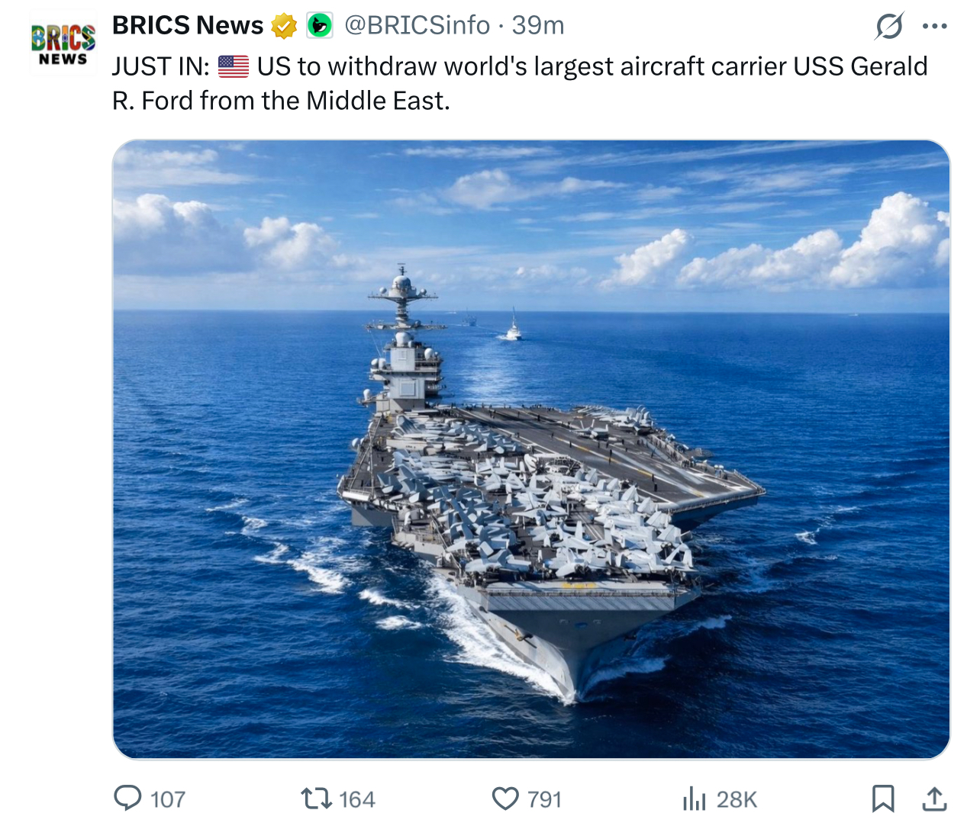Repost the tweet using retweet icon
This screenshot has width=980, height=826.
click(316, 799)
